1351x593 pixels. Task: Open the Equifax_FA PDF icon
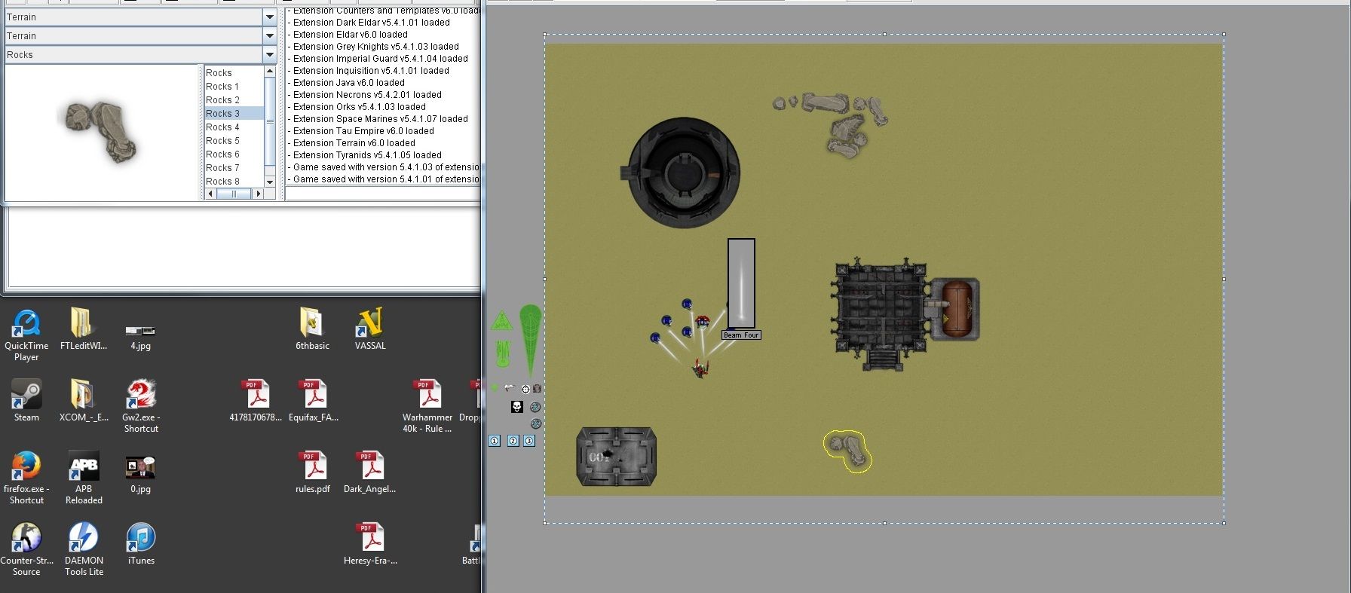(314, 400)
